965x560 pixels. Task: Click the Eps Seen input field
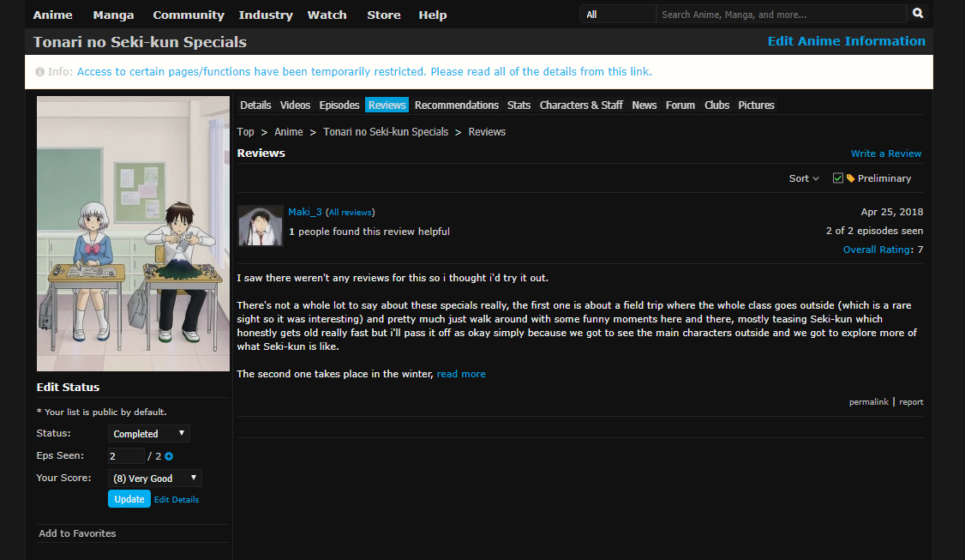(125, 456)
